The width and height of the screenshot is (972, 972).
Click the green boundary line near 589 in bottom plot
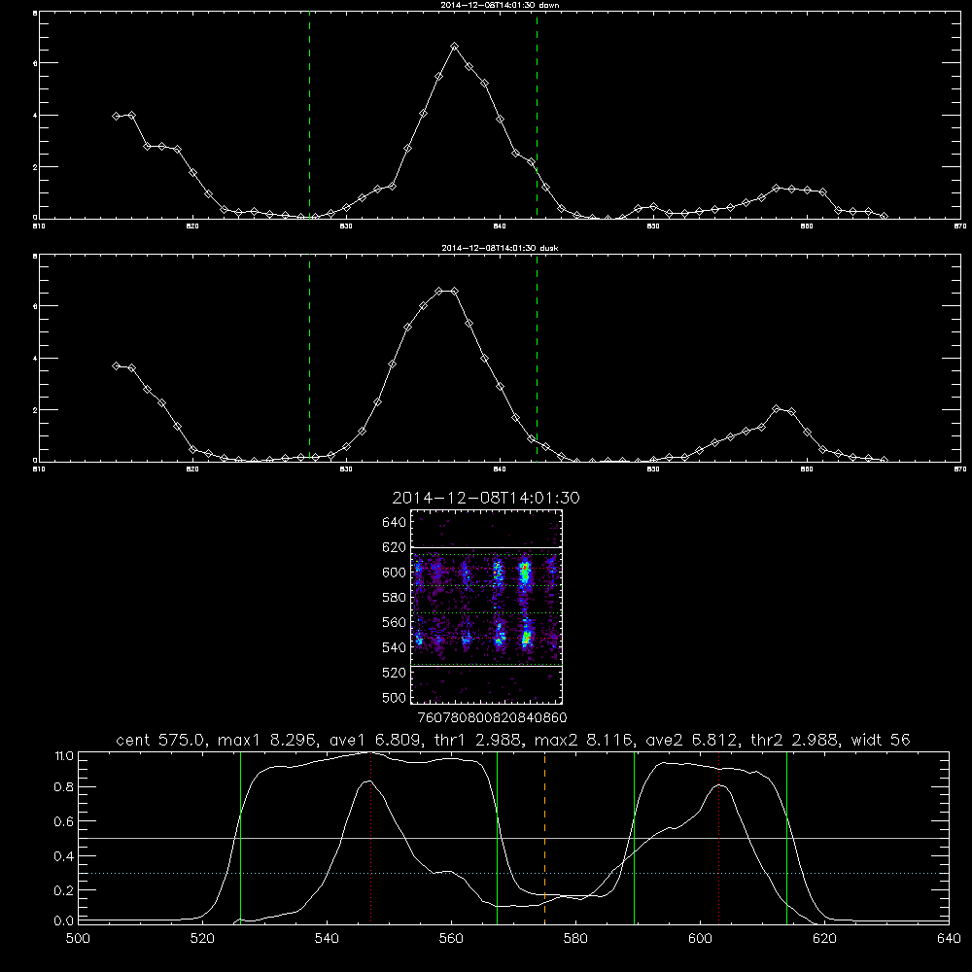click(634, 837)
